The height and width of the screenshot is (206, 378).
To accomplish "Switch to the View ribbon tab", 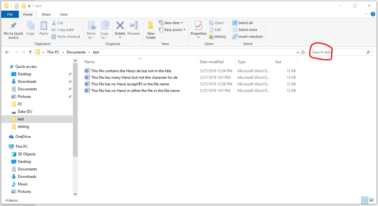I will pyautogui.click(x=63, y=14).
